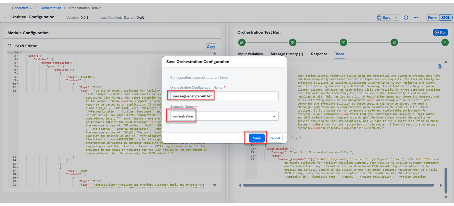Click the version value "0.0.1"

(x=85, y=18)
